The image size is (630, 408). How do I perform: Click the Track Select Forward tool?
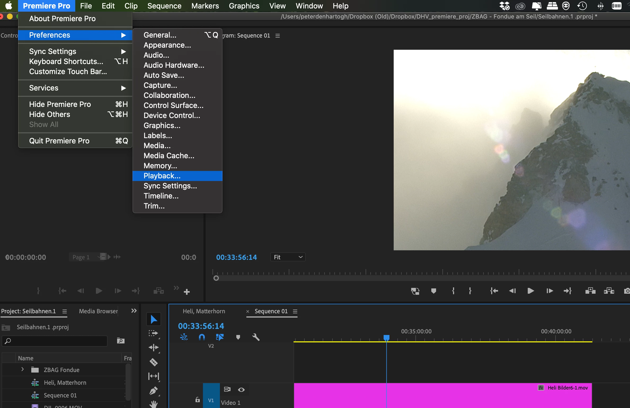[x=154, y=333]
